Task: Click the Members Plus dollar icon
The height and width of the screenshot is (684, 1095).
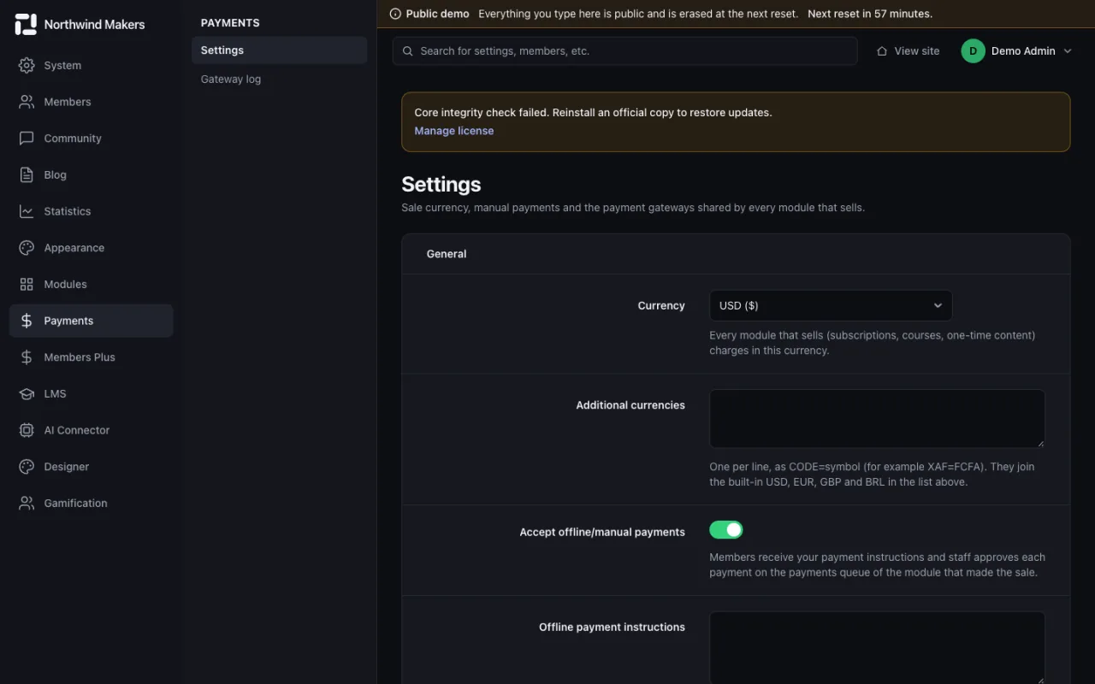Action: (27, 357)
